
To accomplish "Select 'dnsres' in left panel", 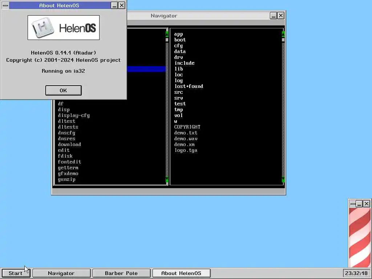I will coord(66,139).
